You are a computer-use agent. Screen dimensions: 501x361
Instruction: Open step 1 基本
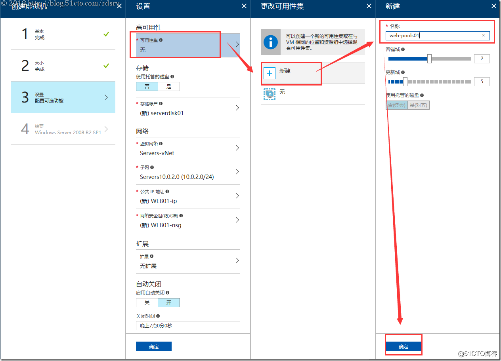coord(63,34)
